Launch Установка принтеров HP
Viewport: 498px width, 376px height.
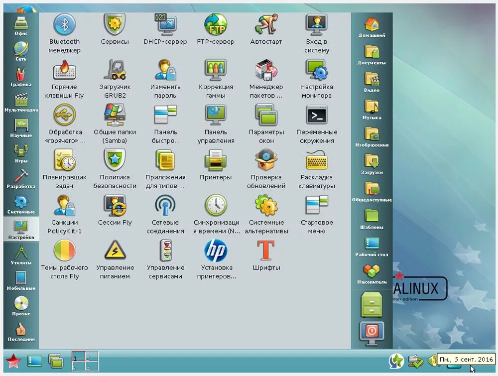coord(216,260)
